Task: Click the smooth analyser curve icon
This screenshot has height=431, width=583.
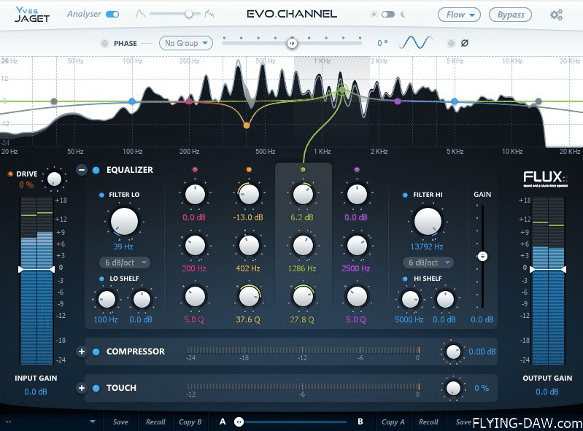Action: (x=141, y=14)
